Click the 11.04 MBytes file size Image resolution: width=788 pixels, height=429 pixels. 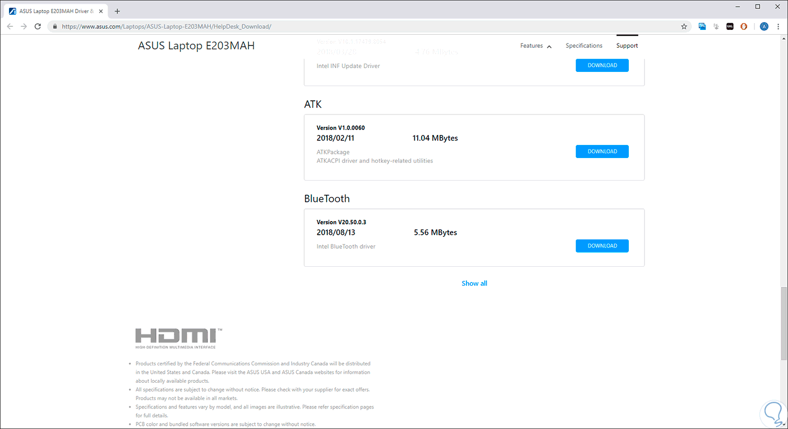[x=435, y=138]
